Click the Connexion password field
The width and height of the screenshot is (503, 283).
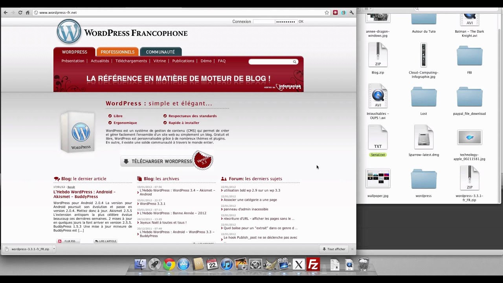[286, 22]
